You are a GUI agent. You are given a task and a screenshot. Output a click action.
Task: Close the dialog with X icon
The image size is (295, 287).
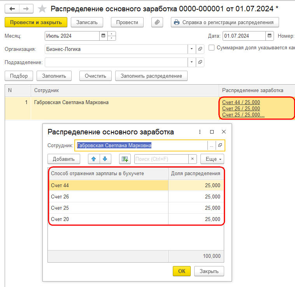pos(224,132)
